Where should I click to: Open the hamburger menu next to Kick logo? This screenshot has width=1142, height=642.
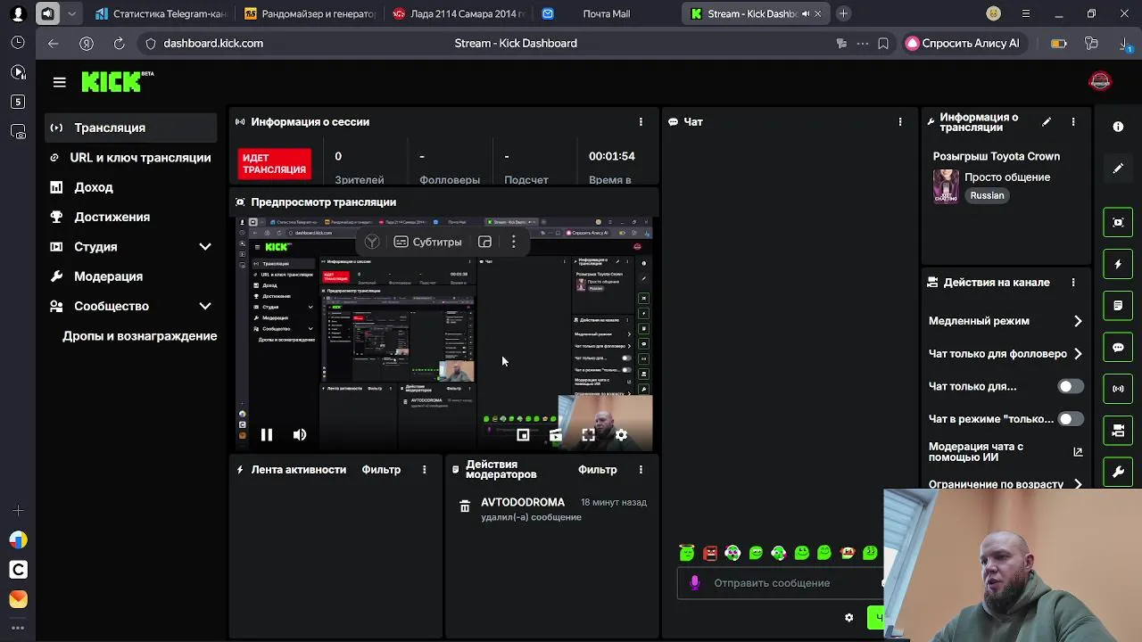tap(60, 82)
